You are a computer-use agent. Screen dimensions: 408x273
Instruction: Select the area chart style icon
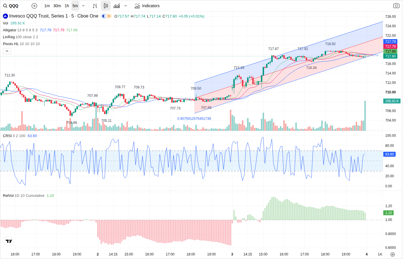click(x=117, y=6)
